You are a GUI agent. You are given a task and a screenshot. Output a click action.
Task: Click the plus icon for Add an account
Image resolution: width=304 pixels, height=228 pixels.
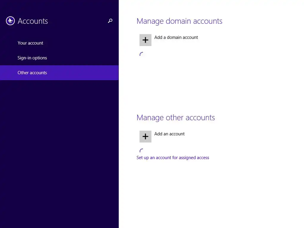point(145,137)
